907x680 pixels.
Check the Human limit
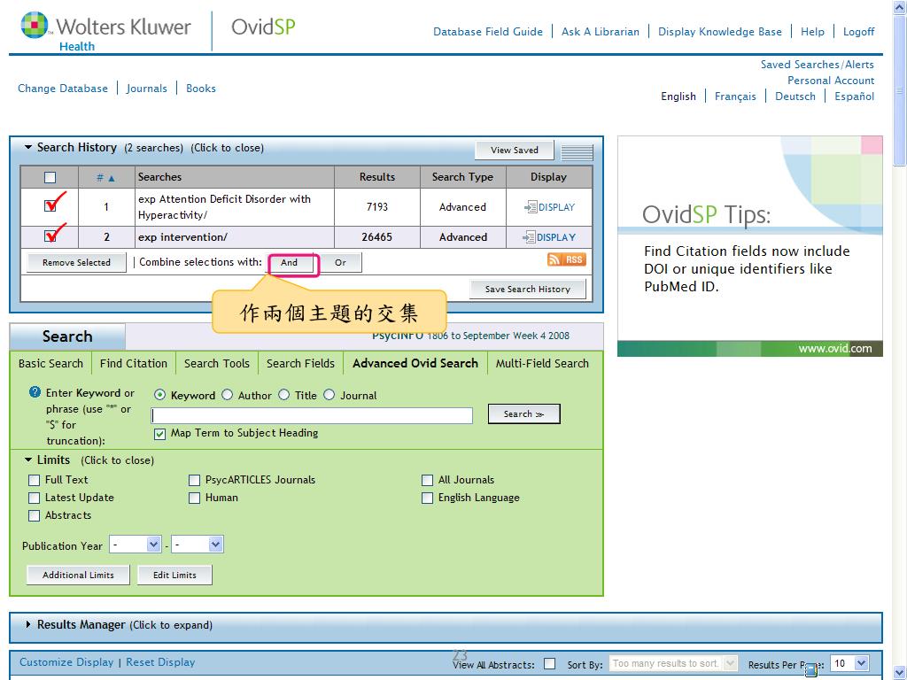click(194, 498)
